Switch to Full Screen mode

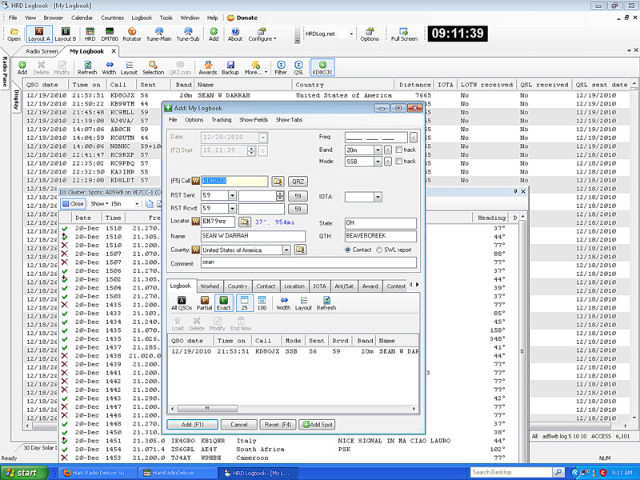click(404, 34)
